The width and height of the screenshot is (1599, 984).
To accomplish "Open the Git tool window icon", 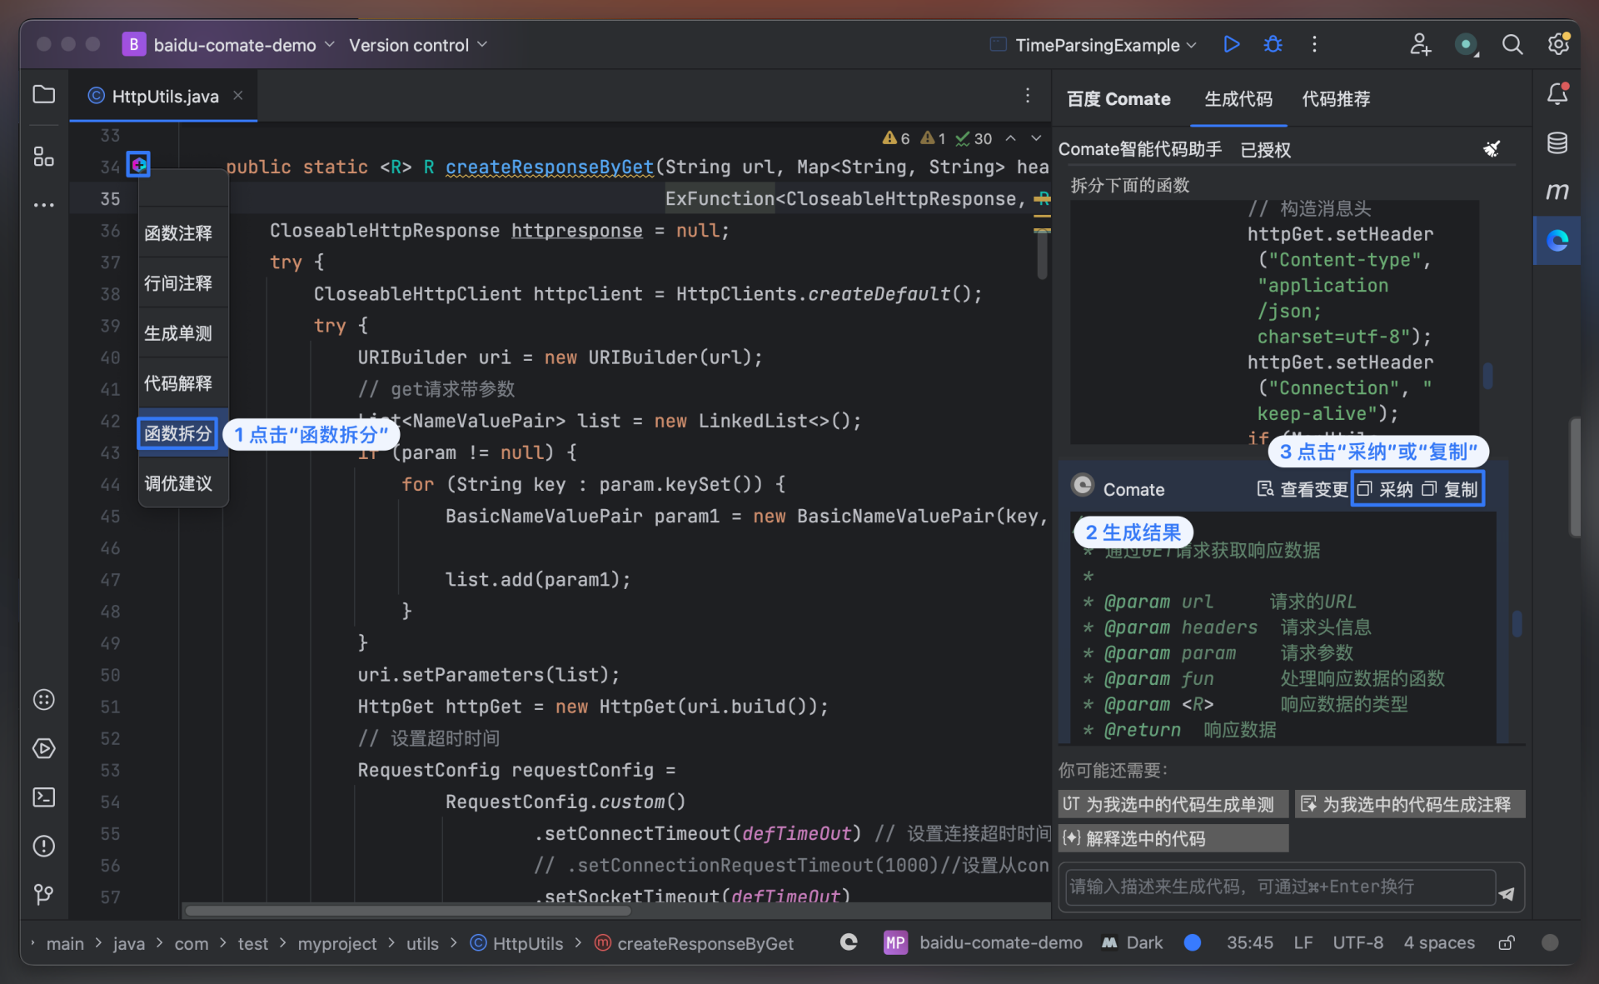I will 44,894.
